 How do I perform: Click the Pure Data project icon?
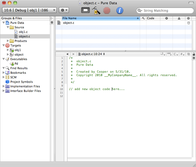[x=7, y=23]
